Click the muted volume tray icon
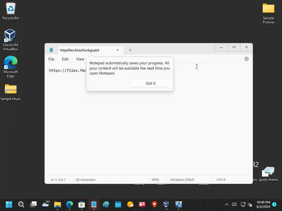 click(250, 204)
